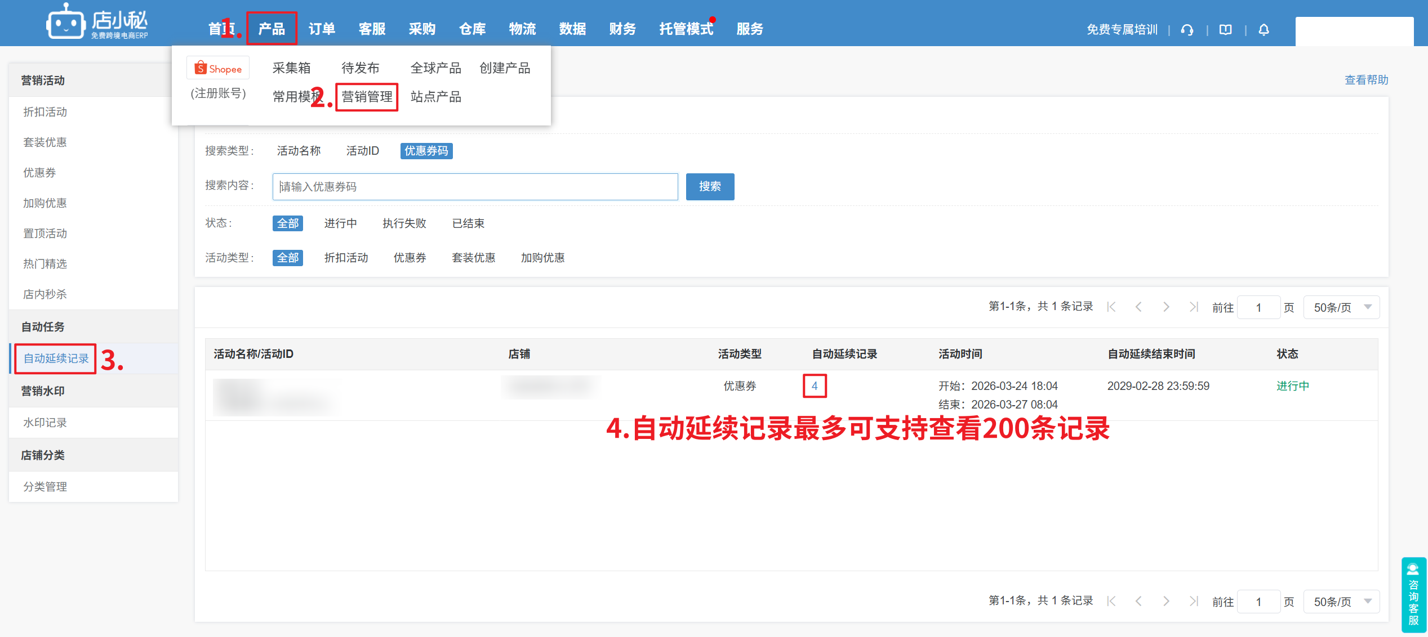Open the book help manual icon

click(x=1225, y=30)
